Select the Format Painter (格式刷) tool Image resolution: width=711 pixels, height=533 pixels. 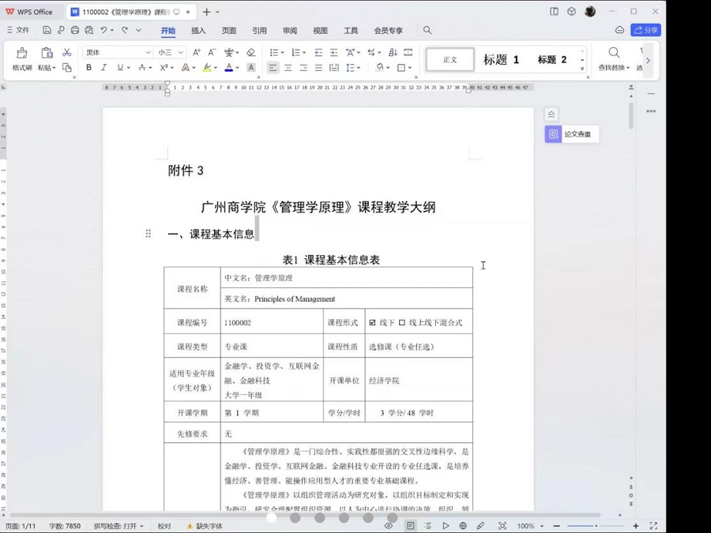[x=21, y=58]
